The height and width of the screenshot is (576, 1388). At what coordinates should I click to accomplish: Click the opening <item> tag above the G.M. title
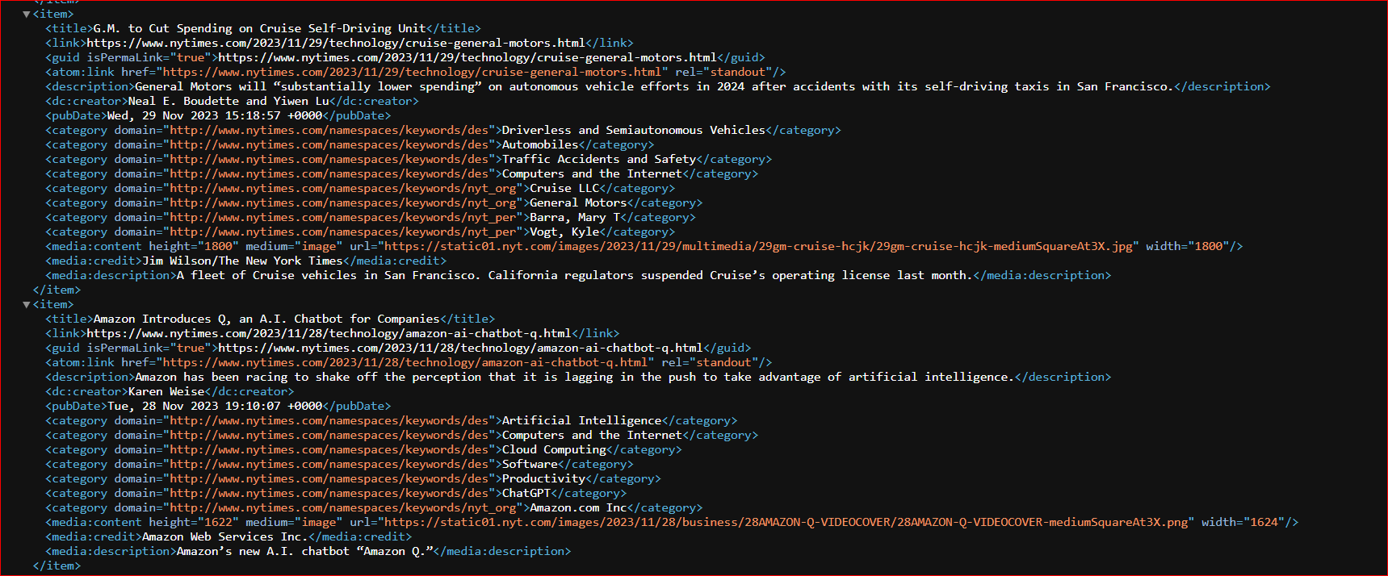pos(53,14)
